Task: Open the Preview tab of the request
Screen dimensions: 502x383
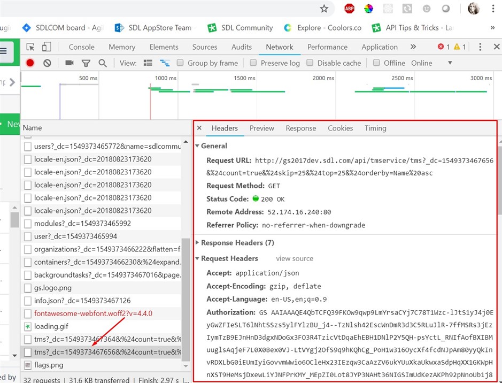Action: coord(262,128)
